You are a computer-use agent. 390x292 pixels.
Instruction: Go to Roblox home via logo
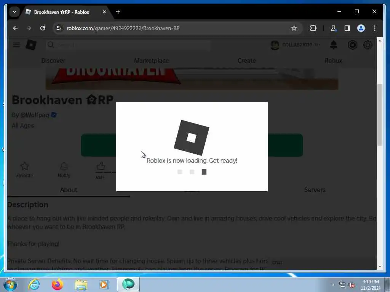click(31, 45)
